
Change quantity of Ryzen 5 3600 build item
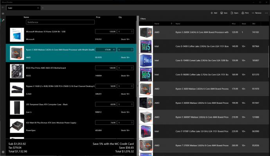125,50
